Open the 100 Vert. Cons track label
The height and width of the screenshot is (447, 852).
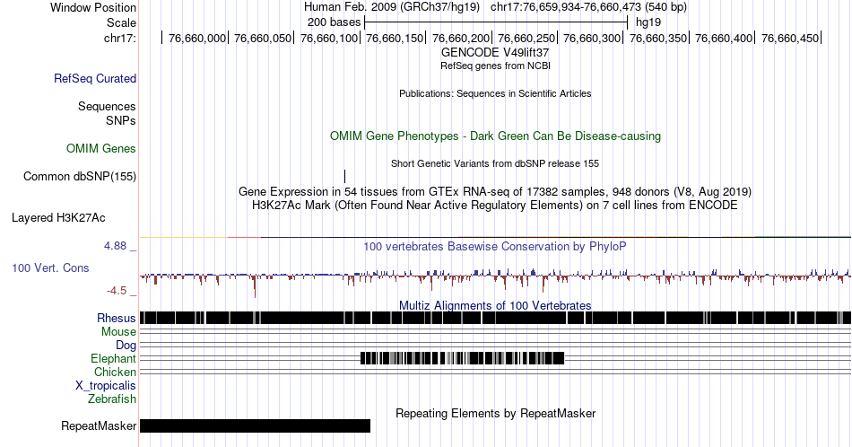coord(50,267)
